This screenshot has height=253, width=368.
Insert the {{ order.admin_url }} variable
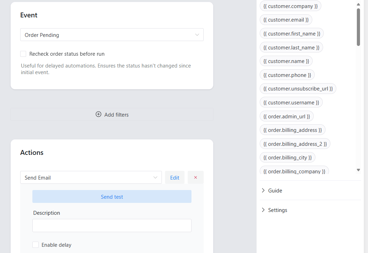(287, 117)
